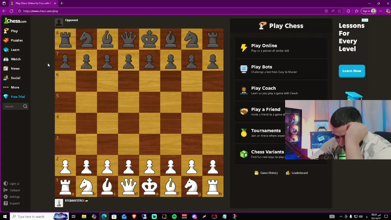Add this page to favorites star
The width and height of the screenshot is (391, 220).
coord(339,11)
